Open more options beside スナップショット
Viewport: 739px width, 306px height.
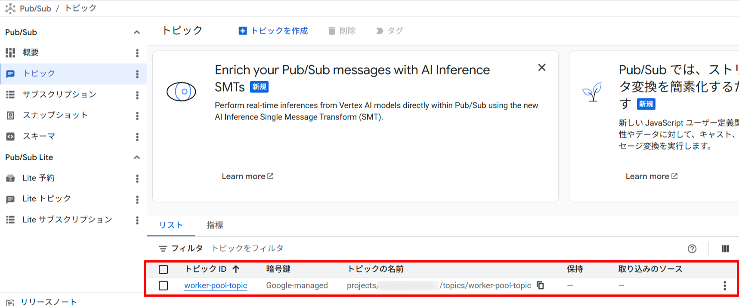tap(137, 116)
